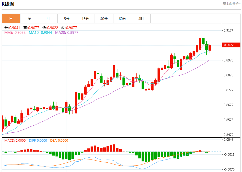Click the MACD indicator label
This screenshot has height=172, width=242.
coord(15,141)
